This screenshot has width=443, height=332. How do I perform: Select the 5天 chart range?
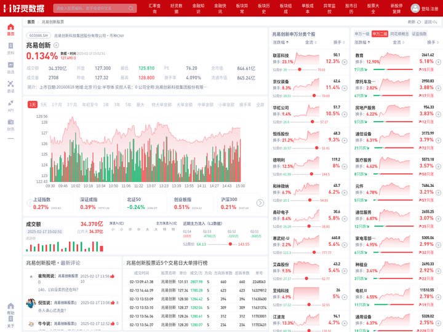click(44, 105)
